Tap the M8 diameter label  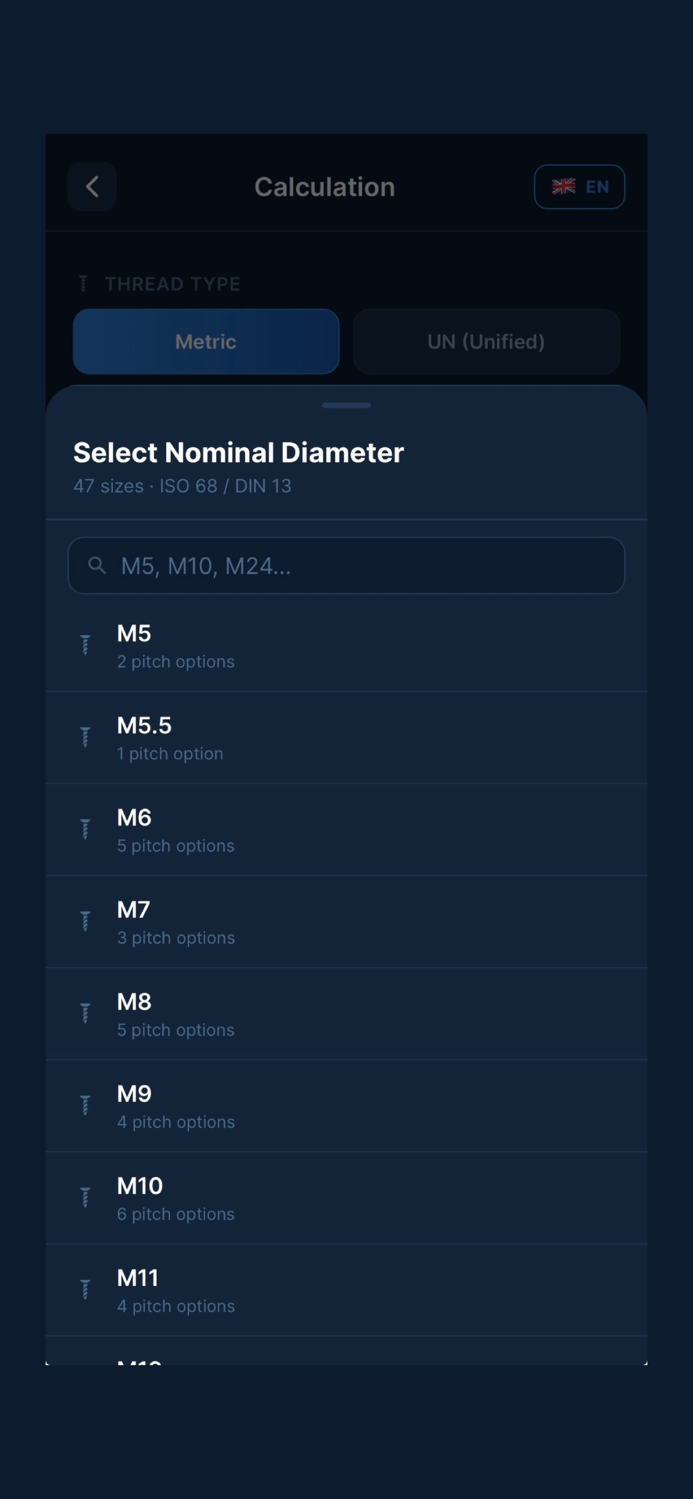(x=134, y=1001)
